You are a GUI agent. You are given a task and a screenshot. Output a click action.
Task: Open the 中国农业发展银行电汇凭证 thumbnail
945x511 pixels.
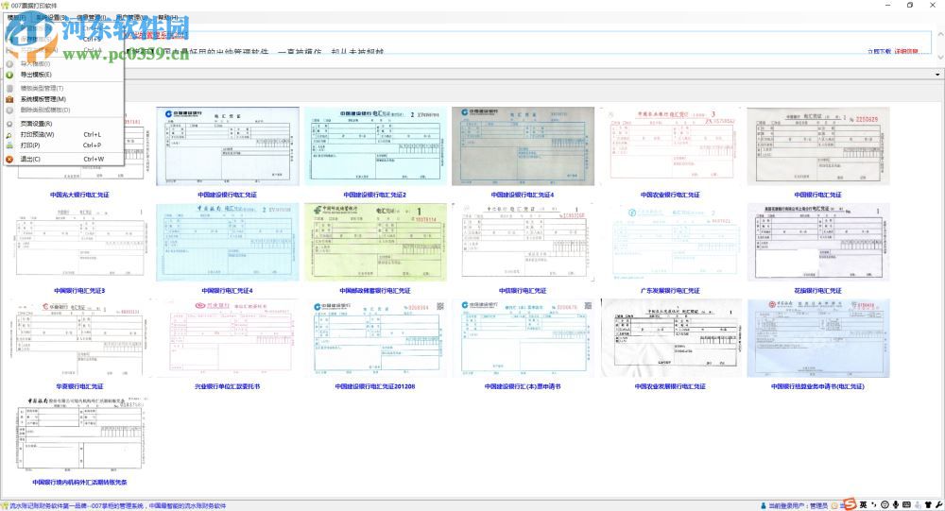click(x=670, y=338)
